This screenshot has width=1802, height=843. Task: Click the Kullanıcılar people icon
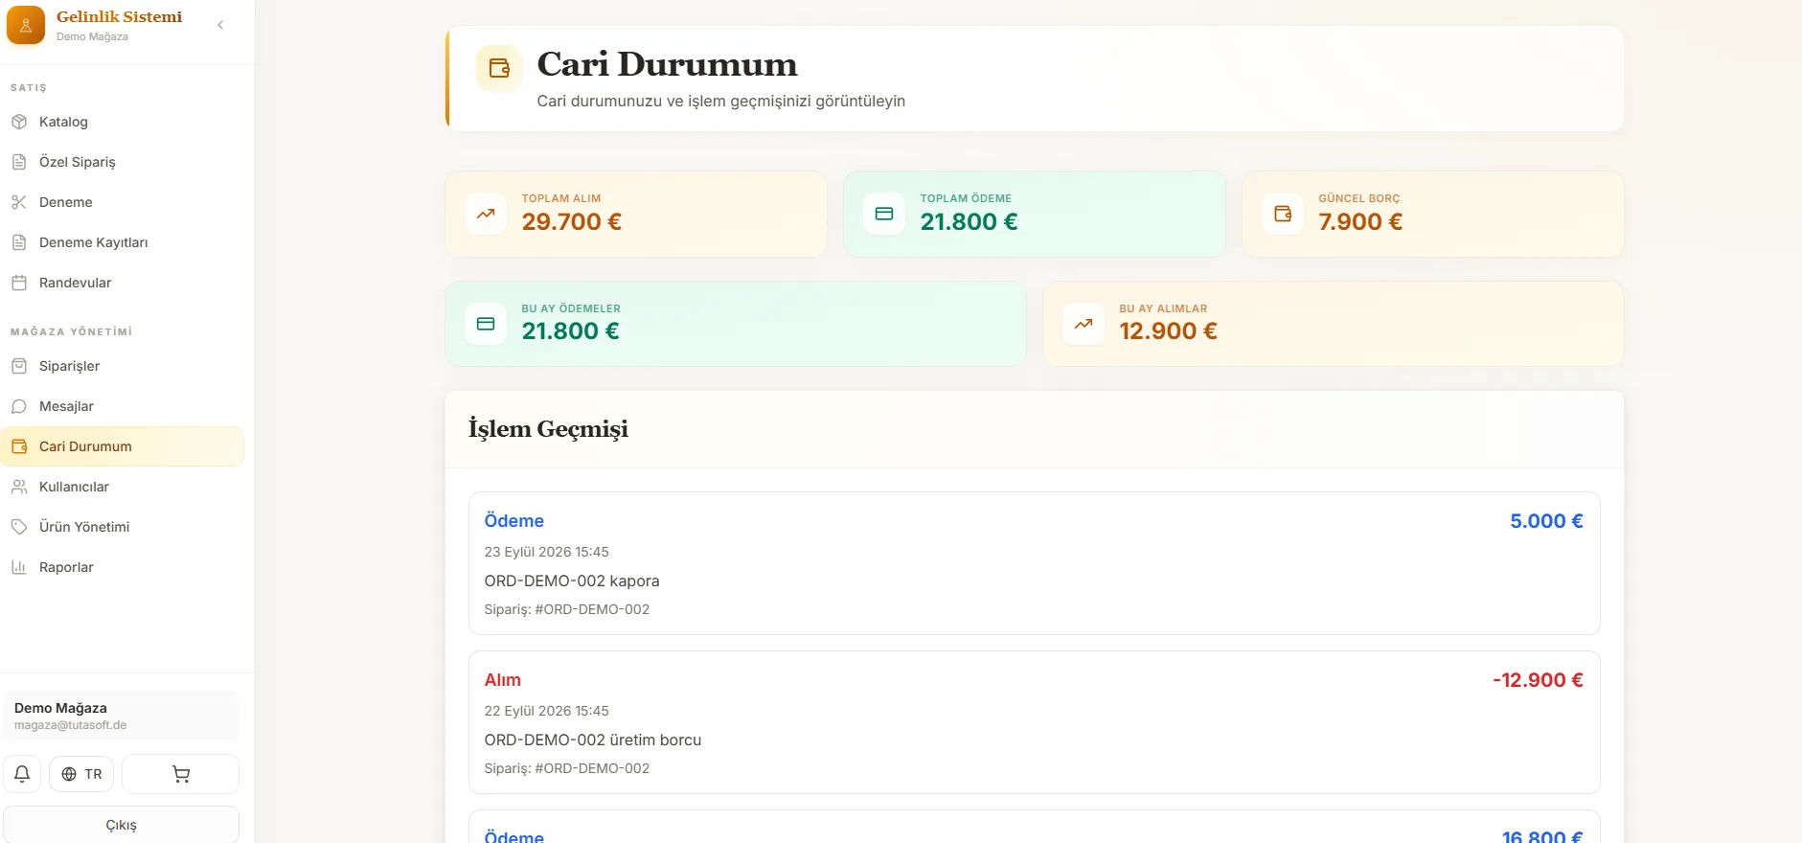point(19,487)
